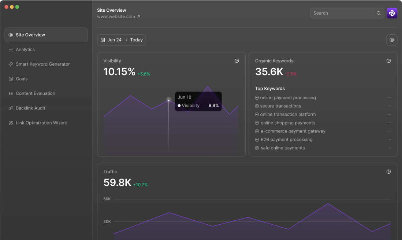Click the purple app logo avatar

(x=392, y=13)
